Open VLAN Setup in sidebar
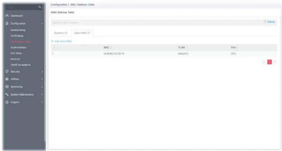Image resolution: width=282 pixels, height=151 pixels. [17, 36]
